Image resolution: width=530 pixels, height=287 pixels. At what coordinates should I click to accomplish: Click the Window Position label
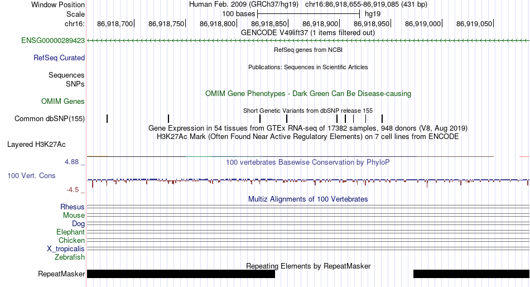[58, 4]
